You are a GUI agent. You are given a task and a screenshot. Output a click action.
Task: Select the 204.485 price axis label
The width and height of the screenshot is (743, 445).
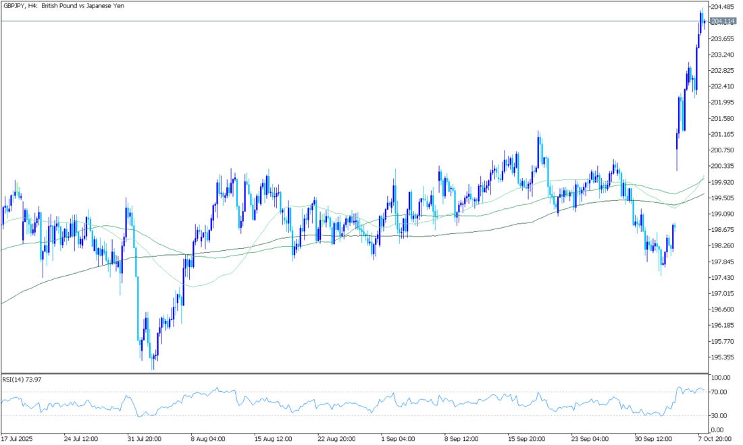[x=722, y=7]
